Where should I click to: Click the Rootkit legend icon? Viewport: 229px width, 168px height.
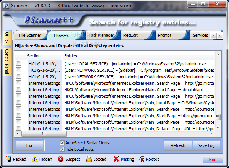[141, 159]
